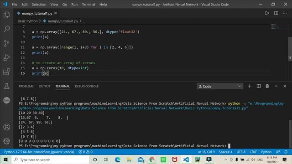Split the terminal panel
Image resolution: width=292 pixels, height=164 pixels.
click(x=259, y=86)
